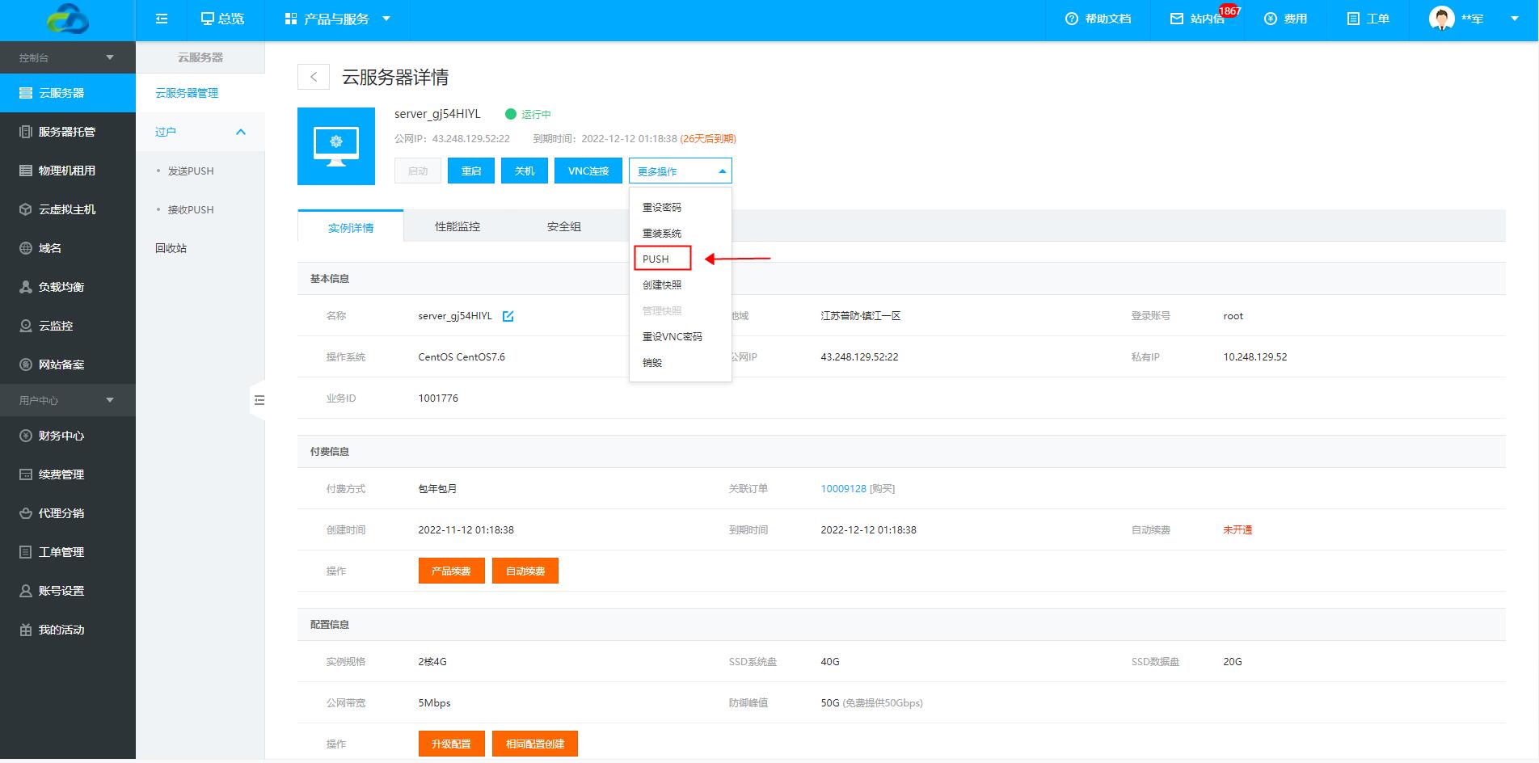Open the user account dropdown arrow

point(1514,19)
